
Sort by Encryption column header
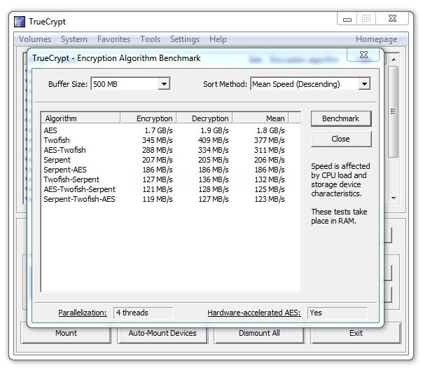click(148, 118)
